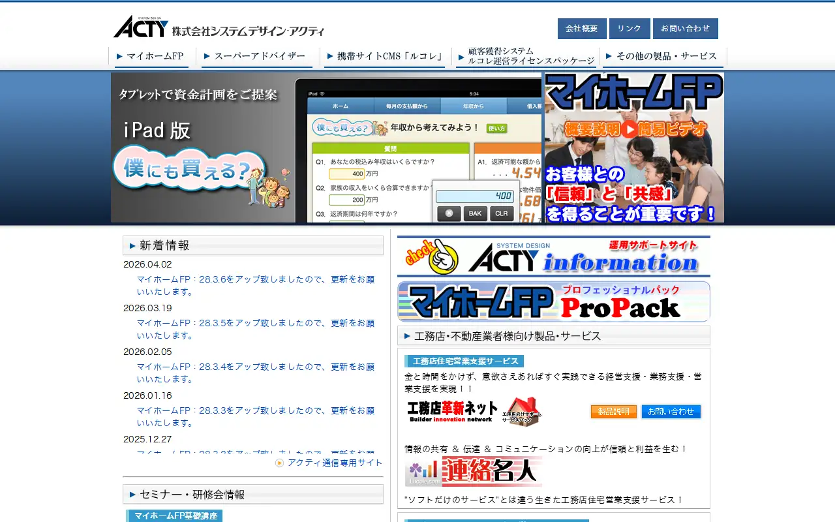835x522 pixels.
Task: Click the 2026.01.16 date text
Action: click(x=147, y=395)
